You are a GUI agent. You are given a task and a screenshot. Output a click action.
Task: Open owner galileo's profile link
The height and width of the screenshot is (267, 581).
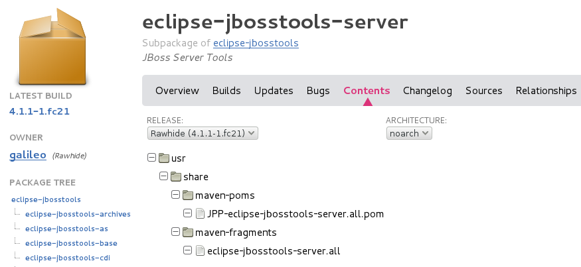pyautogui.click(x=28, y=156)
